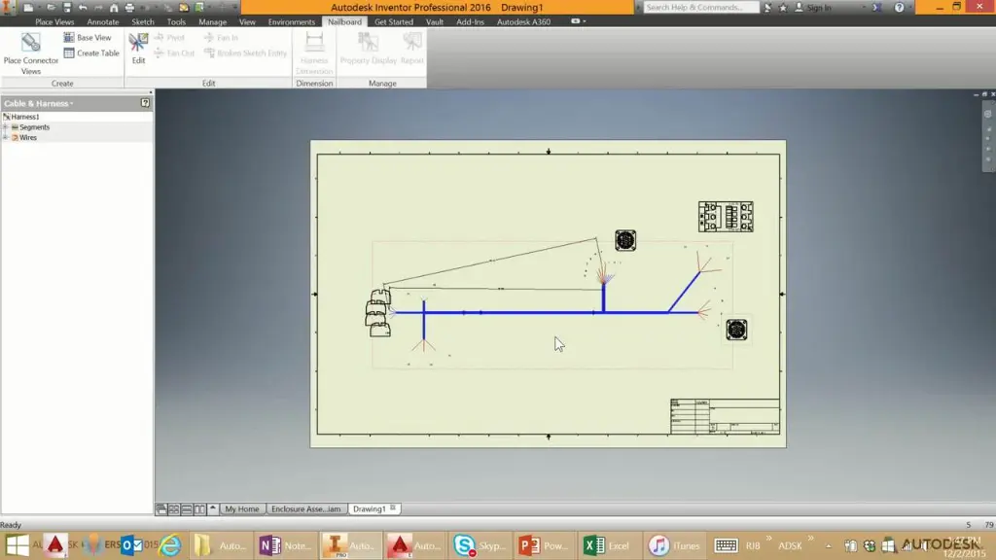Click the cascade windows icon below canvas
Viewport: 996px width, 560px height.
[x=161, y=509]
